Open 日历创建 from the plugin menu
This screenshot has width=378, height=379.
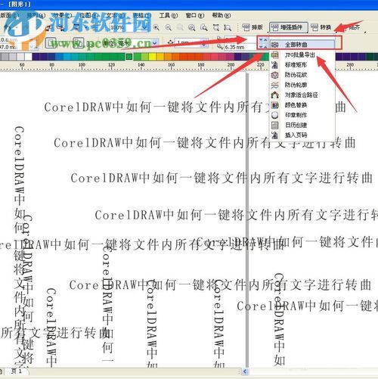302,125
